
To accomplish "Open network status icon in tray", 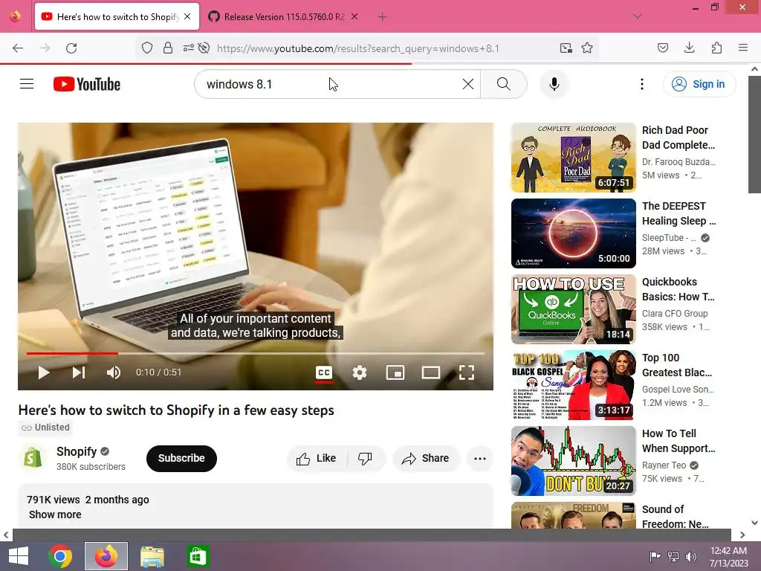I will [673, 556].
